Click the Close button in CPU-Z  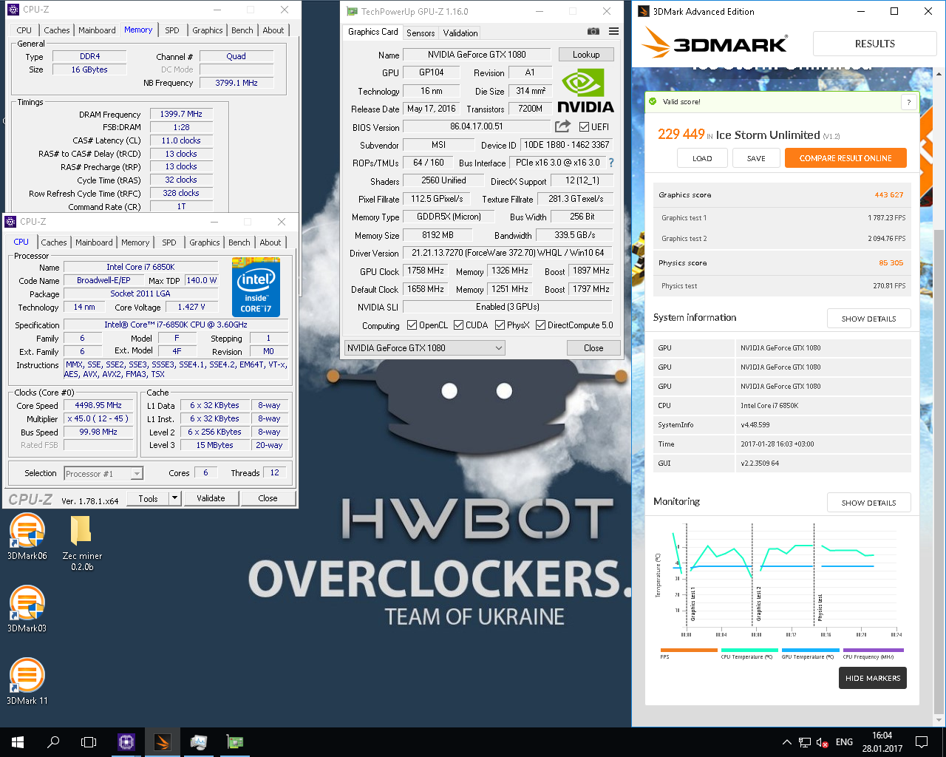coord(268,498)
